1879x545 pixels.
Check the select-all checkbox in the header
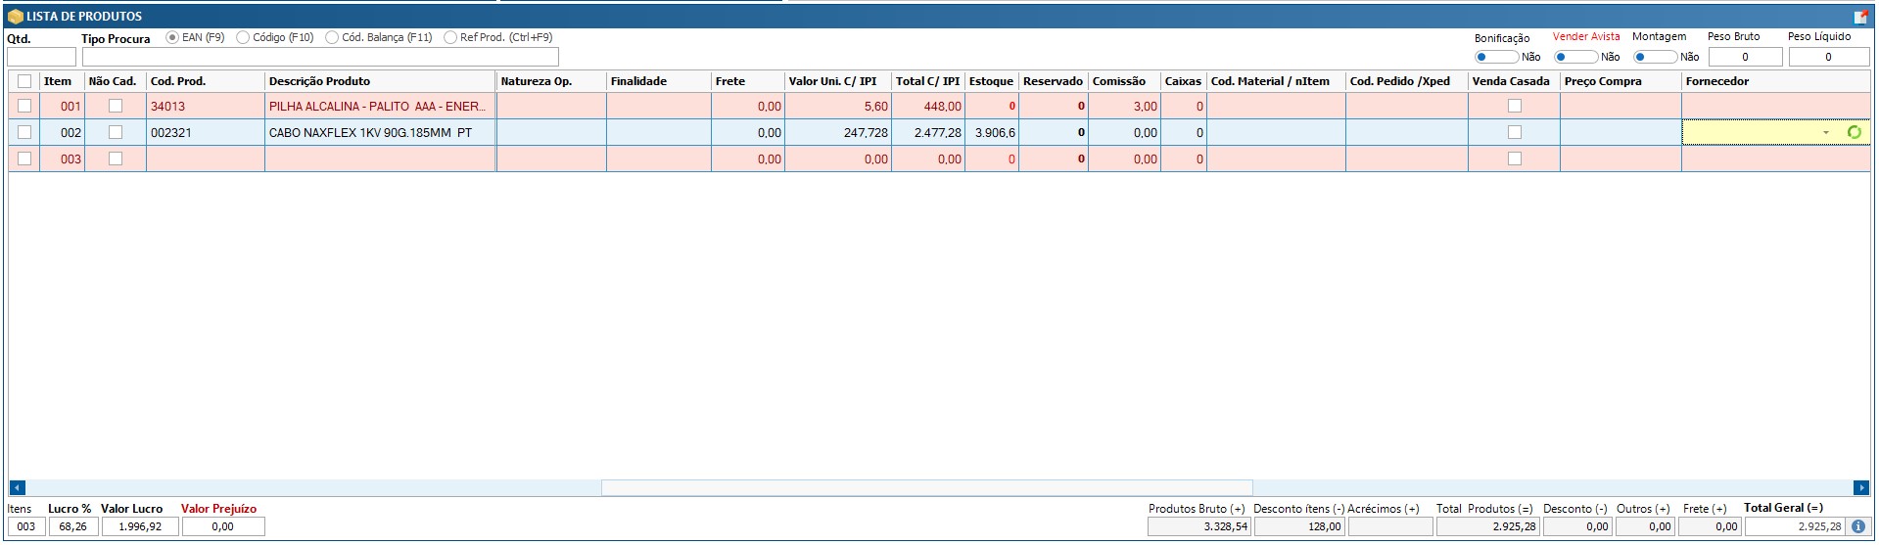[24, 81]
